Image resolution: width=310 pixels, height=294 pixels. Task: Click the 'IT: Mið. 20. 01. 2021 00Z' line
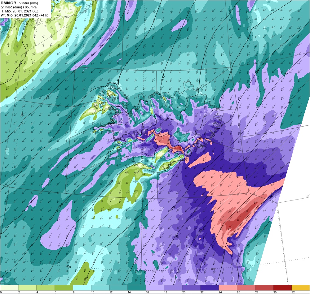point(20,11)
